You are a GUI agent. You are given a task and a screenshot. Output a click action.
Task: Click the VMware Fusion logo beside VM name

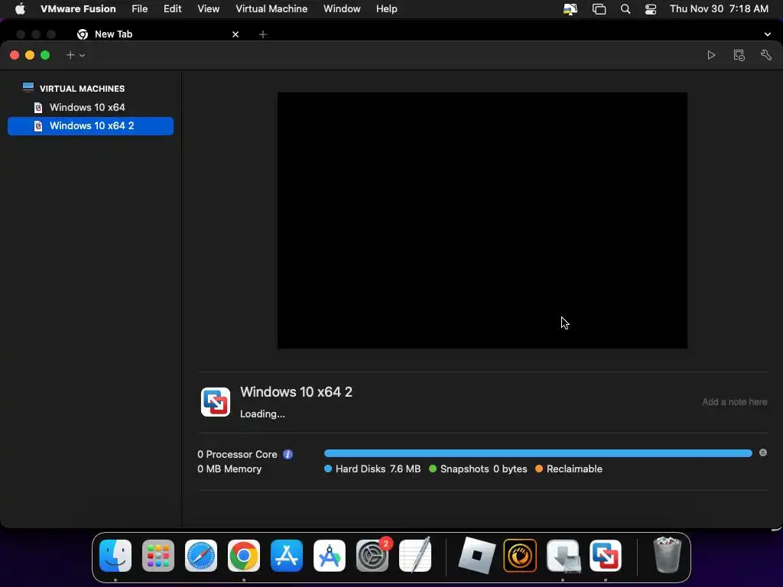tap(215, 402)
